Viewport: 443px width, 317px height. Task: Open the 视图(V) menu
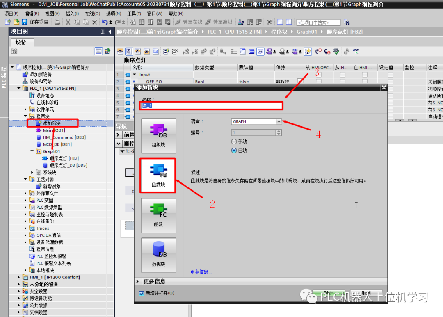point(52,14)
